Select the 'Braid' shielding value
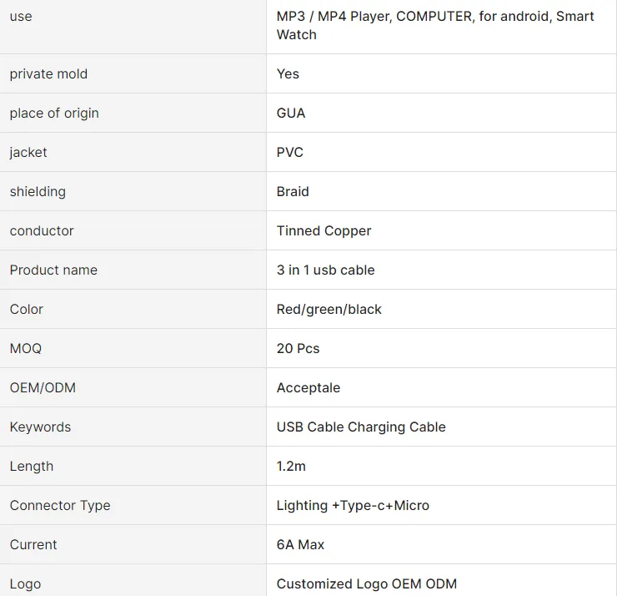This screenshot has height=596, width=617. click(x=293, y=191)
